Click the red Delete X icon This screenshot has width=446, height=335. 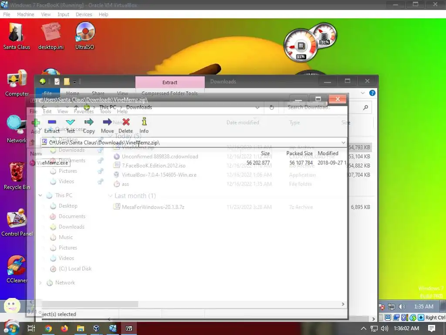click(x=126, y=122)
